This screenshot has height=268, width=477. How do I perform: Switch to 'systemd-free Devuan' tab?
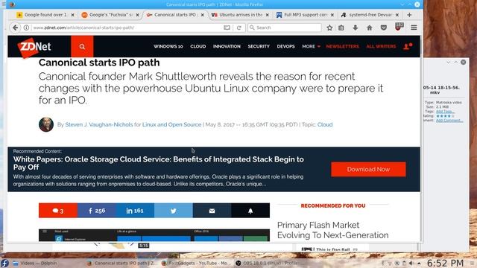tap(370, 15)
